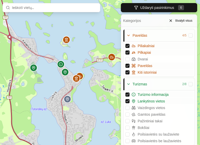The width and height of the screenshot is (200, 145).
Task: Close filters with Uždaryti pasirinkimus
Action: click(159, 8)
